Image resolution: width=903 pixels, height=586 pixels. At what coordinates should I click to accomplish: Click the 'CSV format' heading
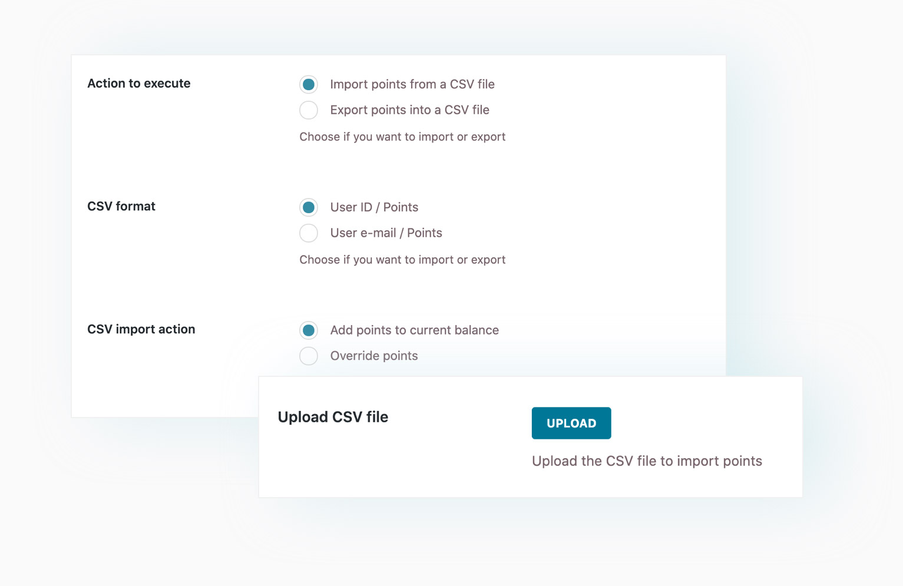coord(121,207)
